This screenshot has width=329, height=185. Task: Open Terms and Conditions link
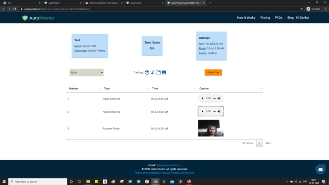[x=147, y=173]
